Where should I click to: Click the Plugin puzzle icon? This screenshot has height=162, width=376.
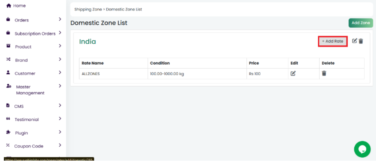point(8,133)
